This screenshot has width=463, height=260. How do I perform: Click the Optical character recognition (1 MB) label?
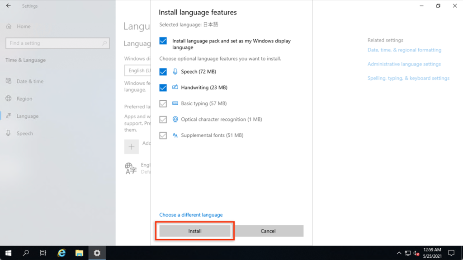(222, 119)
